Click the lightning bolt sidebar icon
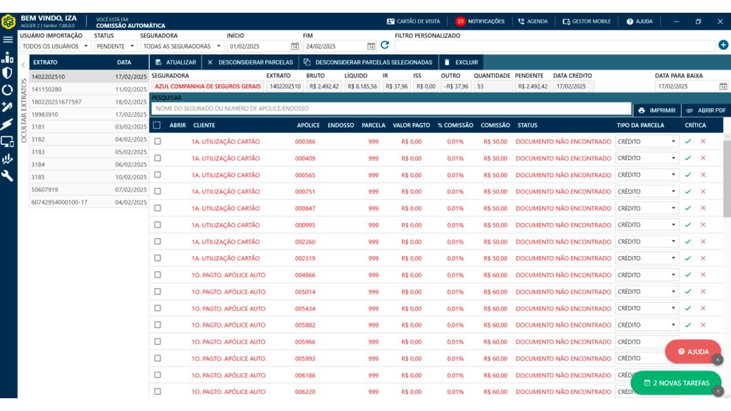Screen dimensions: 731x411 click(7, 124)
